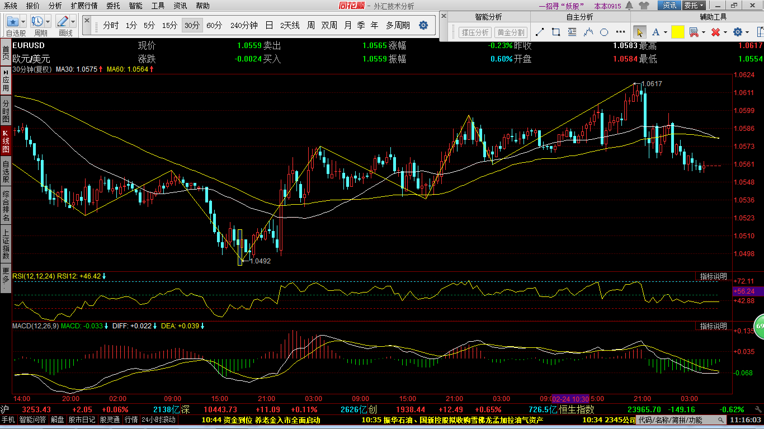Toggle the active 30分 period button
Image resolution: width=764 pixels, height=429 pixels.
[x=192, y=25]
